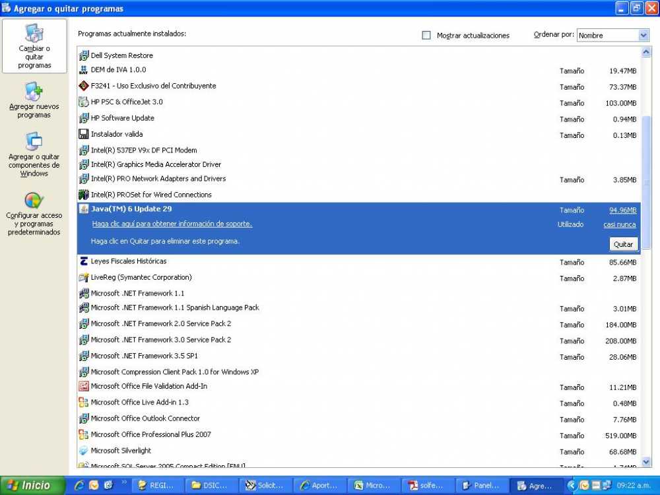The image size is (660, 495).
Task: Switch to the Solicit... taskbar window
Action: pyautogui.click(x=265, y=485)
